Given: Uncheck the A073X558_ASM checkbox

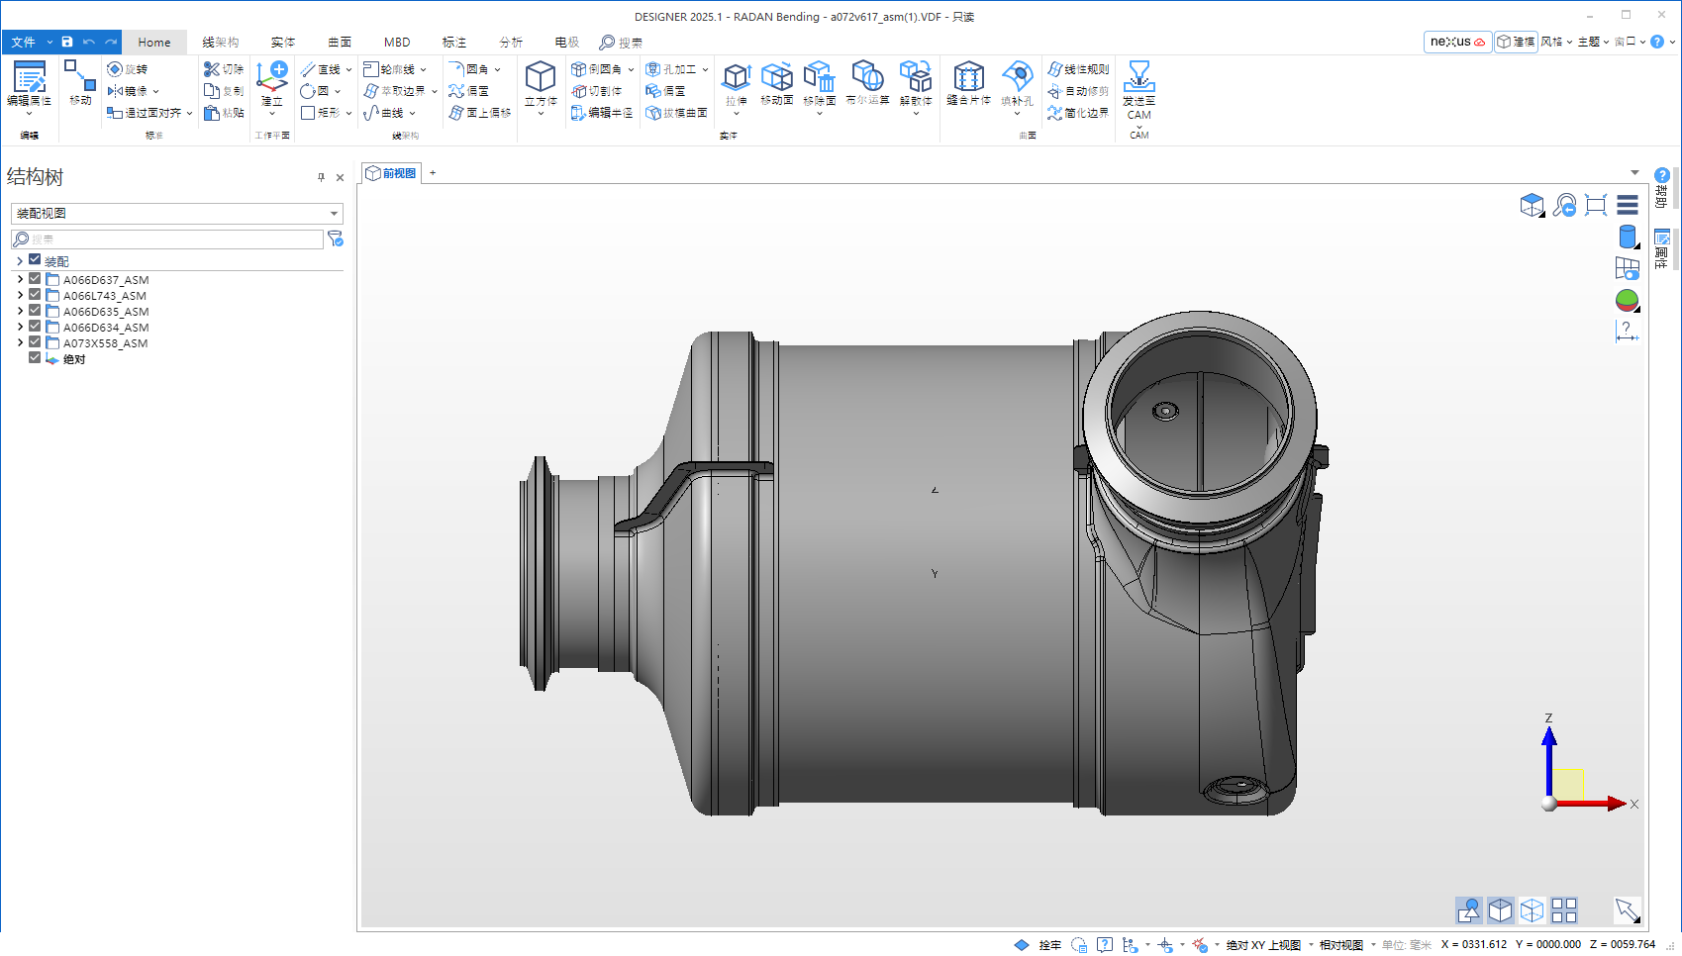Looking at the screenshot, I should [x=35, y=342].
